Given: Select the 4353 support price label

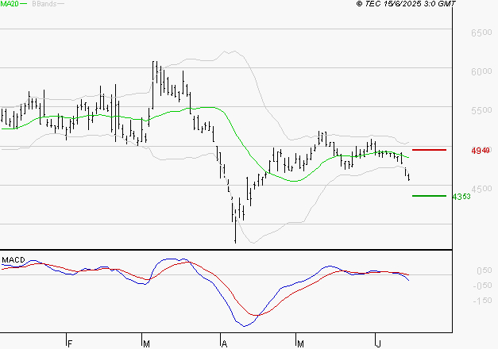Looking at the screenshot, I should [461, 196].
